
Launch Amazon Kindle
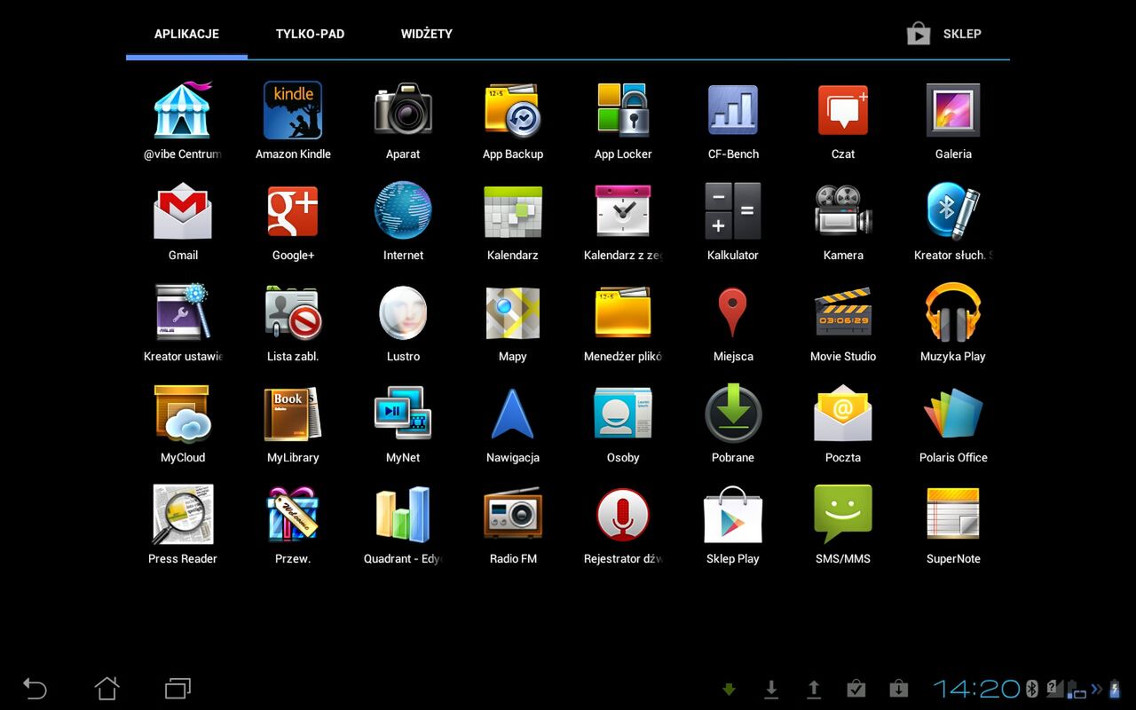(x=293, y=111)
